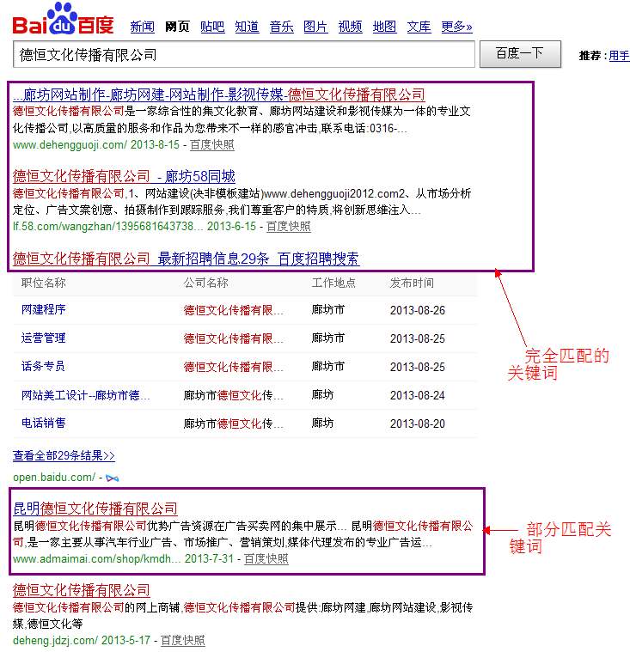Switch to 图片 search
Image resolution: width=630 pixels, height=652 pixels.
tap(315, 27)
